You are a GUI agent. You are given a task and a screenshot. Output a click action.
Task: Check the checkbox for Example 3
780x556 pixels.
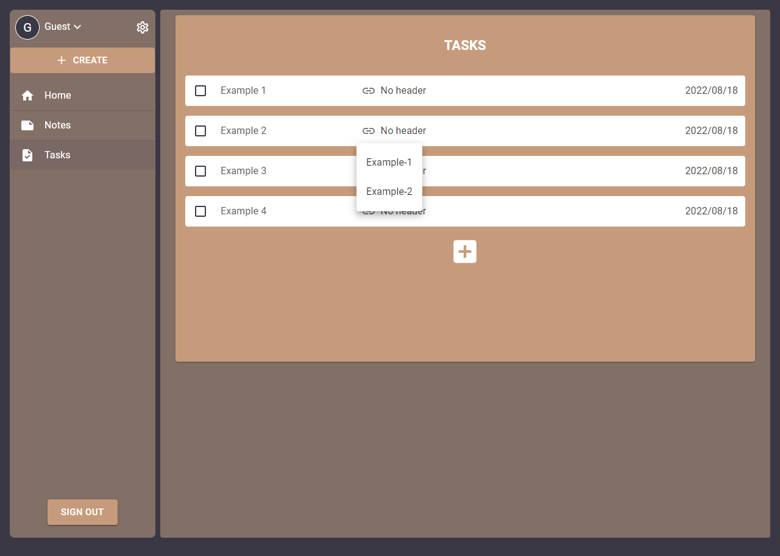click(x=200, y=171)
